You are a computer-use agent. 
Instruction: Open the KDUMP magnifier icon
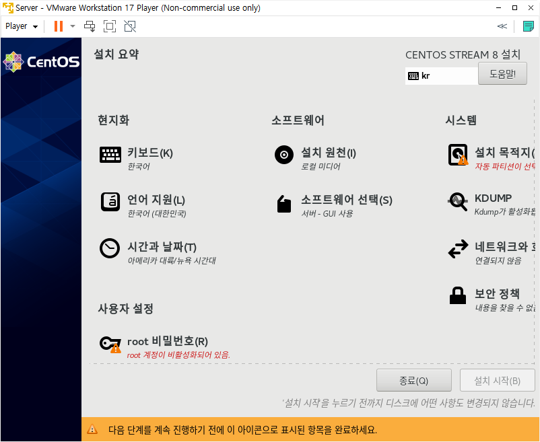click(458, 202)
